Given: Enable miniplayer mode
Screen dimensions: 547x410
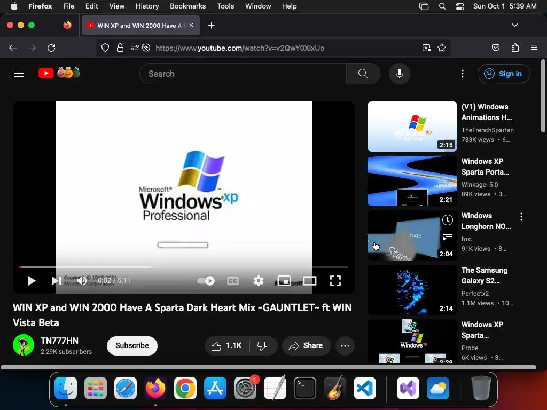Looking at the screenshot, I should click(x=284, y=281).
